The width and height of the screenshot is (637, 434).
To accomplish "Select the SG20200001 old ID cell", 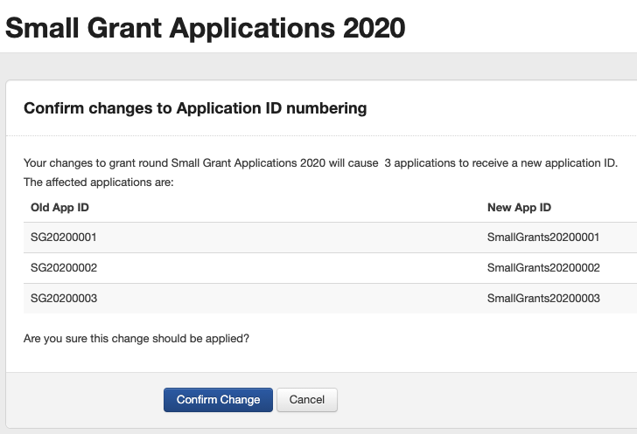I will click(63, 238).
